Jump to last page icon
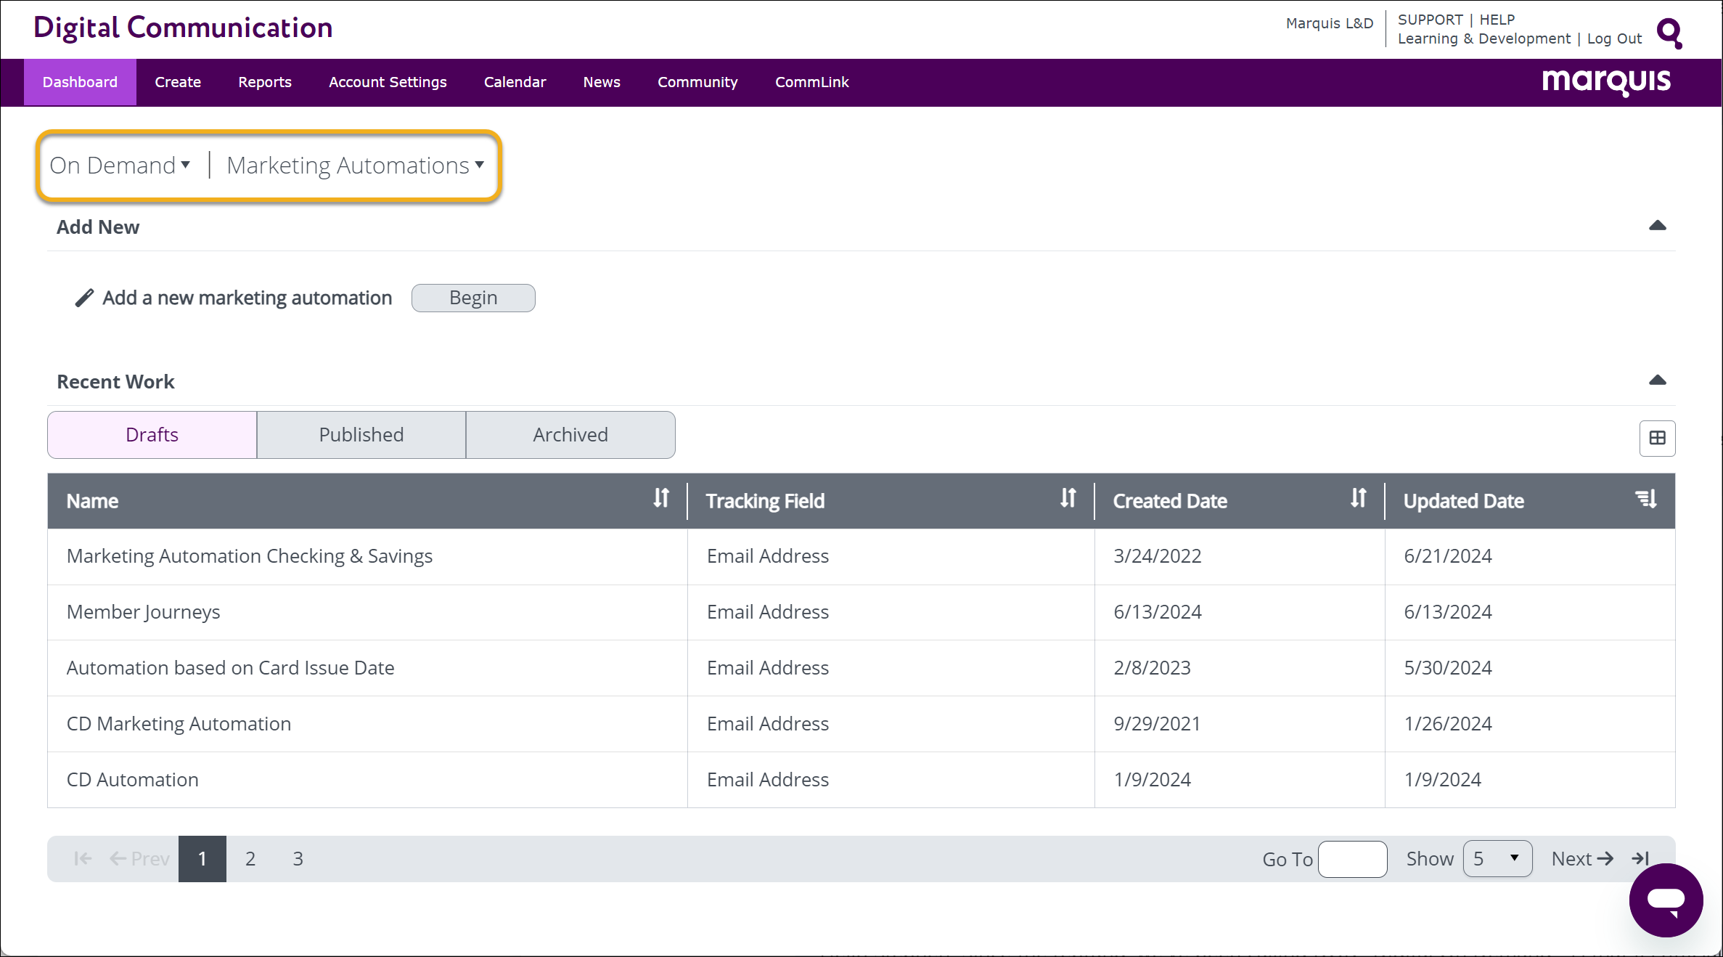Screen dimensions: 1723x957 click(1641, 859)
